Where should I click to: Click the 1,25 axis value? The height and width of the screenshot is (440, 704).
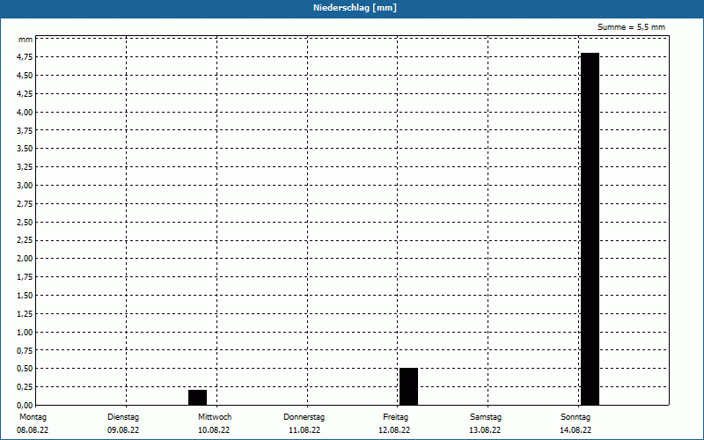(x=26, y=314)
